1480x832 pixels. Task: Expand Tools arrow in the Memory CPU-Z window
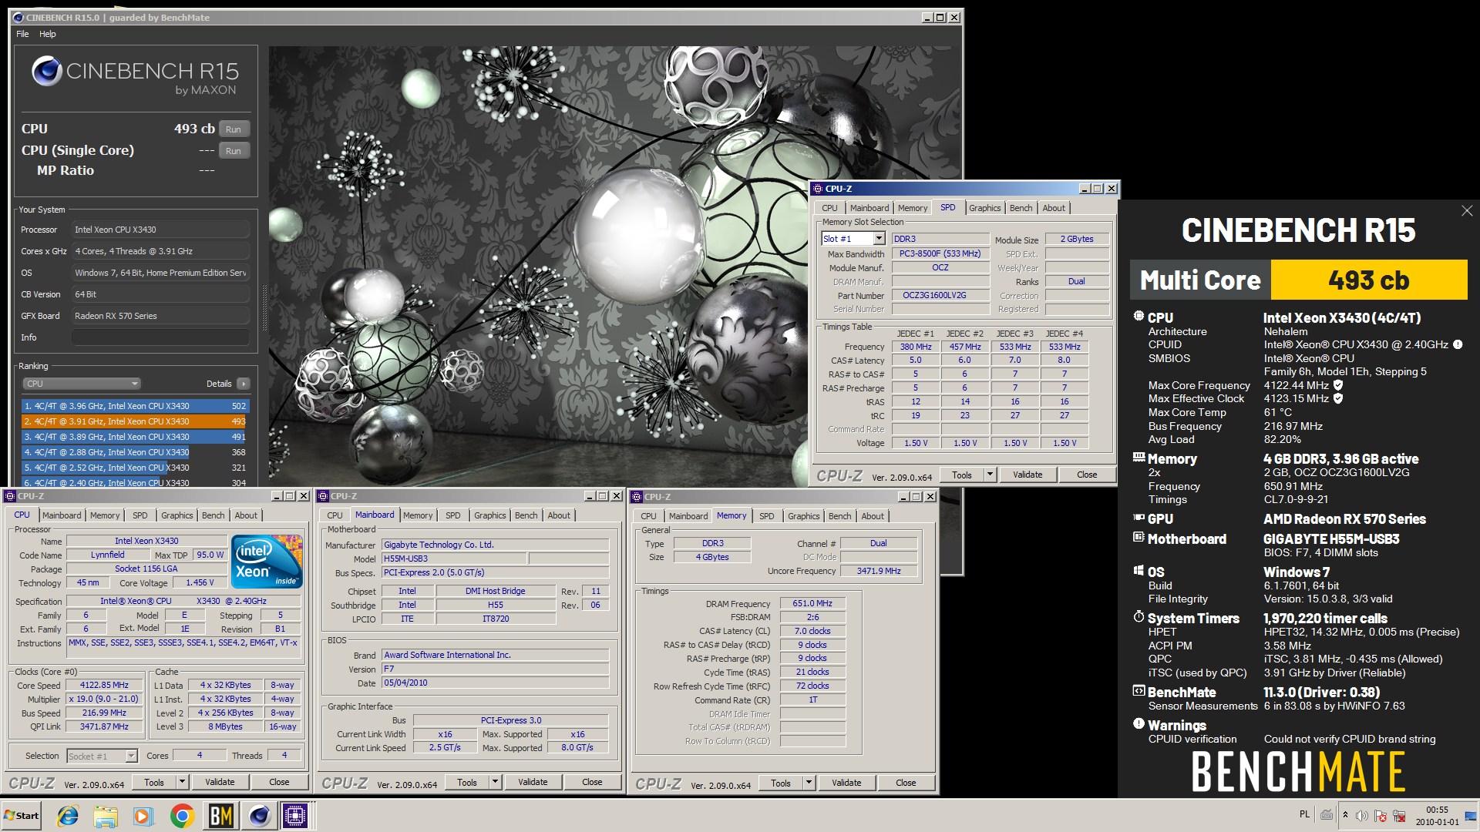pyautogui.click(x=809, y=783)
